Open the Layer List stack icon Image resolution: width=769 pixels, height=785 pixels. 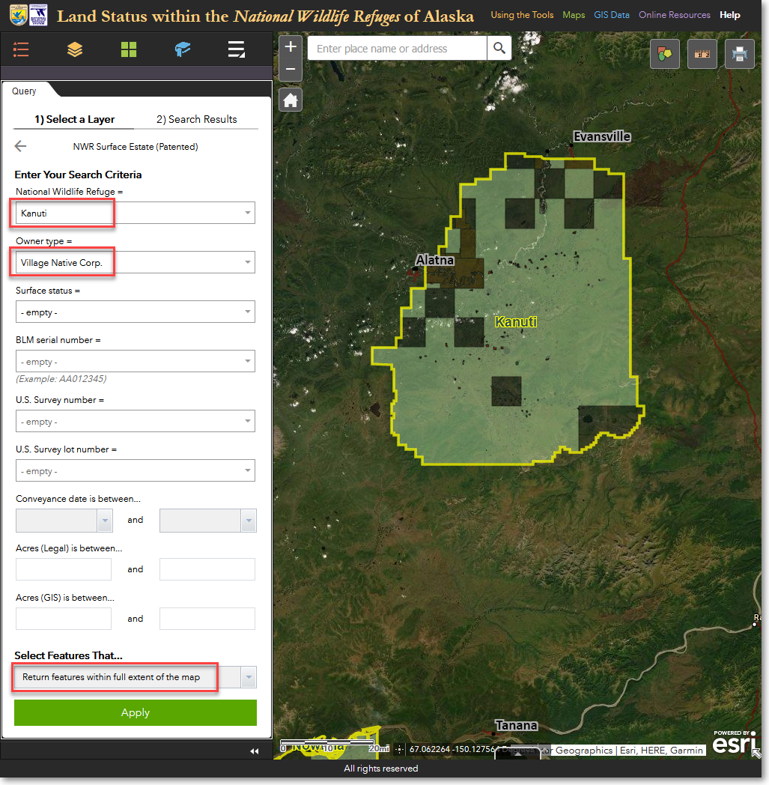[x=75, y=49]
